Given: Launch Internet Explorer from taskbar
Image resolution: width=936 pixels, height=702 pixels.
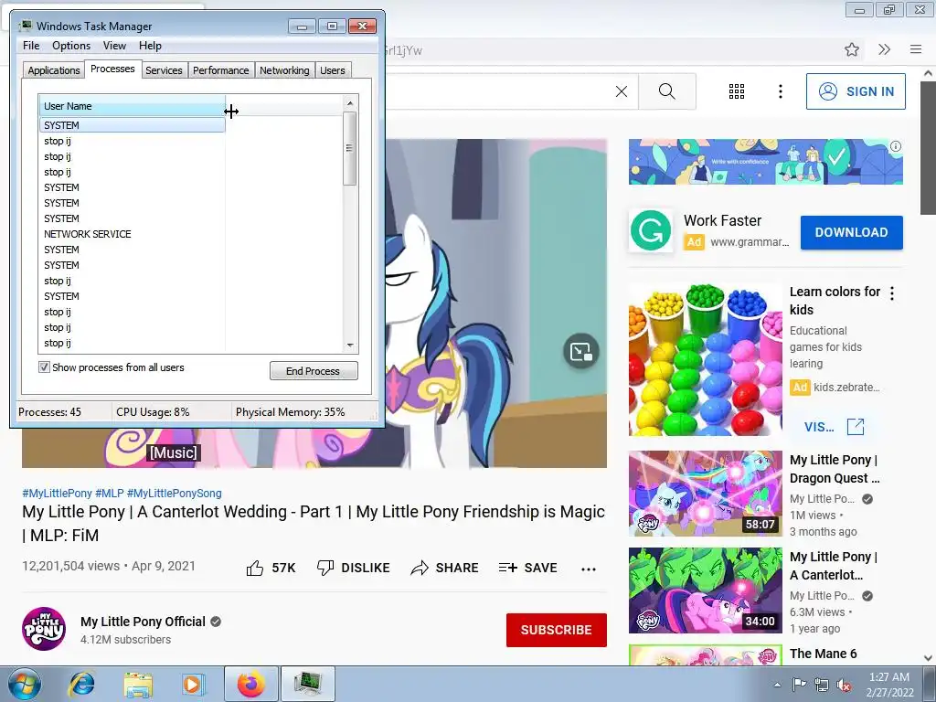Looking at the screenshot, I should pyautogui.click(x=81, y=684).
